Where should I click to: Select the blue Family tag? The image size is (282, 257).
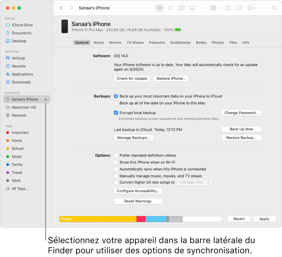pyautogui.click(x=15, y=165)
